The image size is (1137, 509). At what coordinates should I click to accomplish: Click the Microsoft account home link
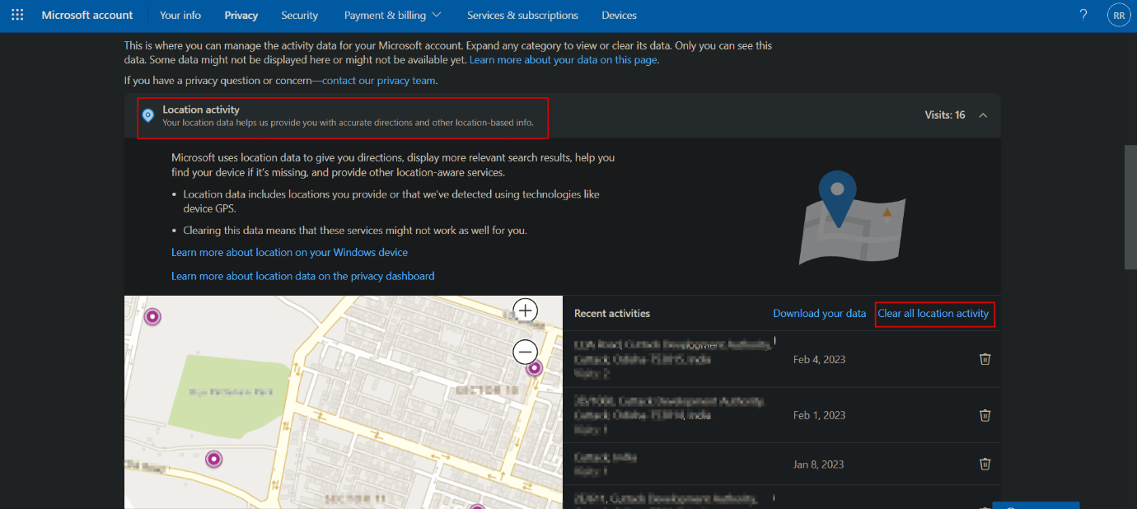point(87,15)
